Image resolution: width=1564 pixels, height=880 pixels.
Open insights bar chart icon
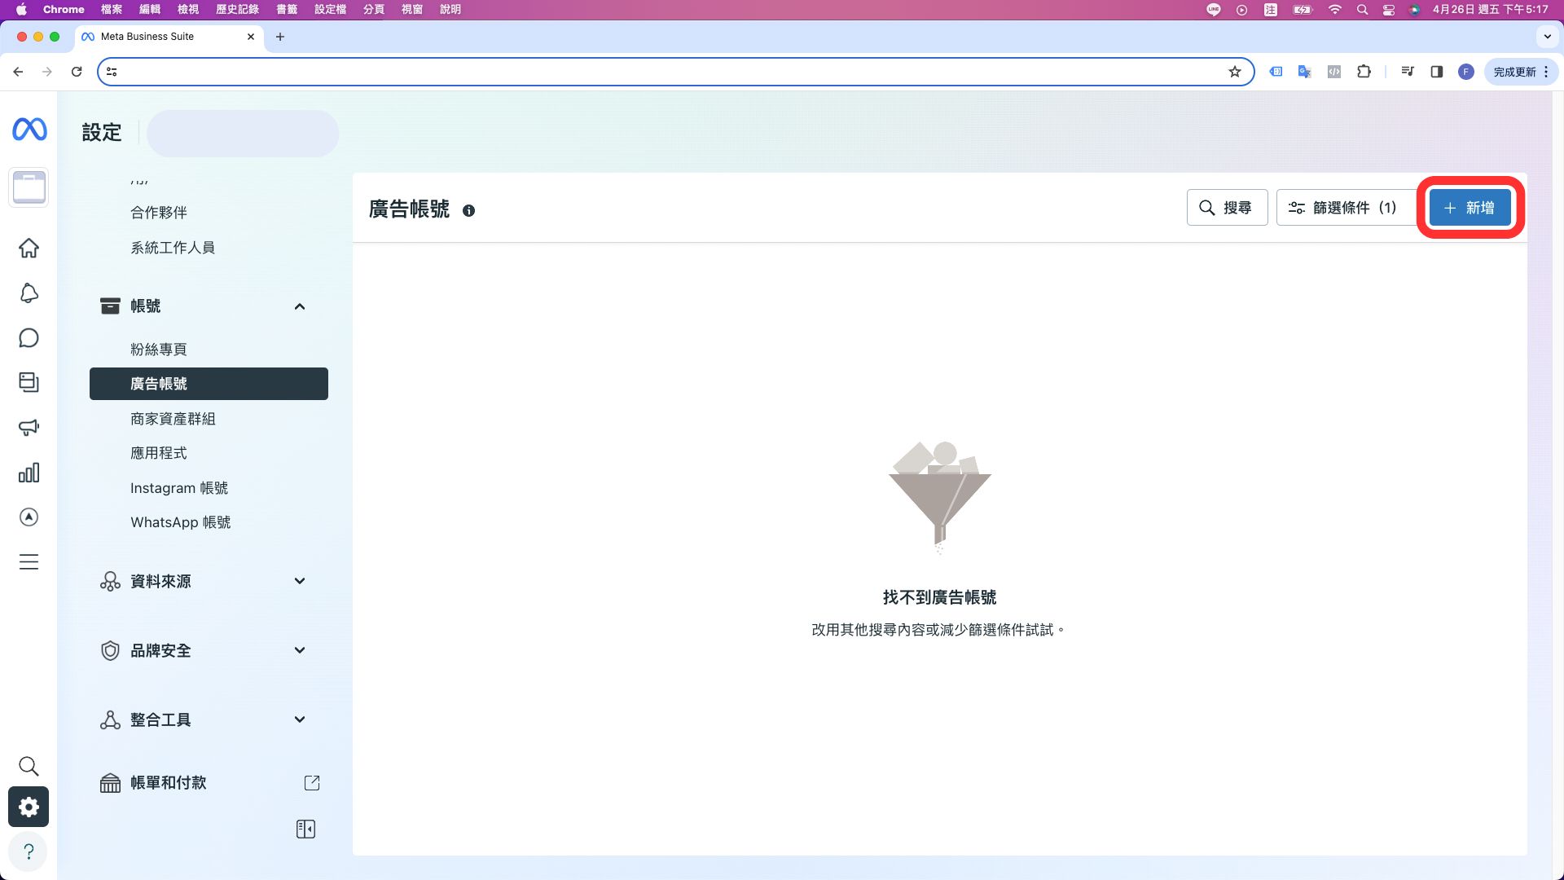coord(29,473)
